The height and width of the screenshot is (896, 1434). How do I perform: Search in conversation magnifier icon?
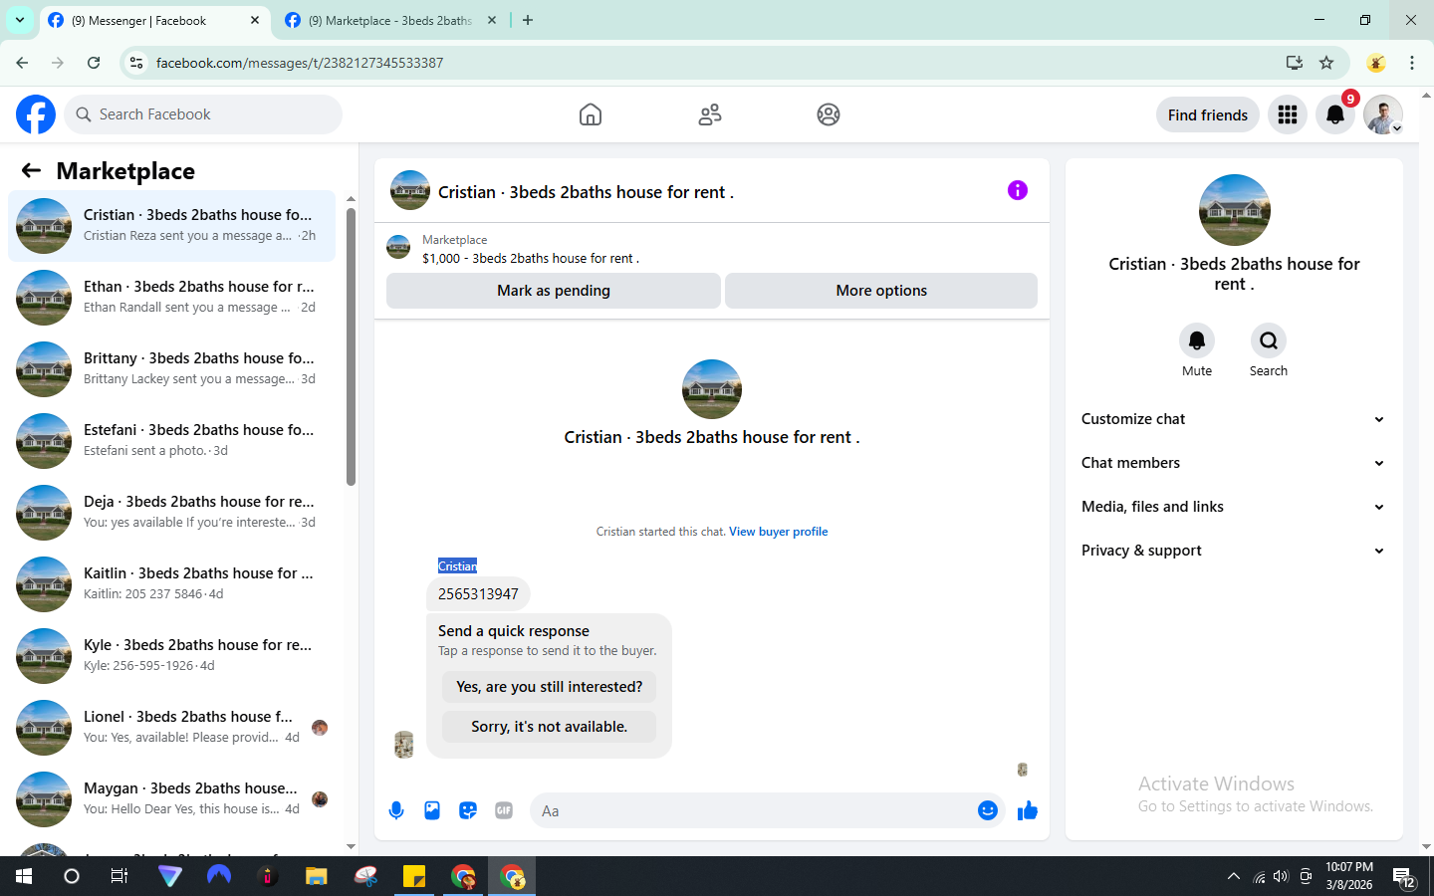(x=1269, y=340)
